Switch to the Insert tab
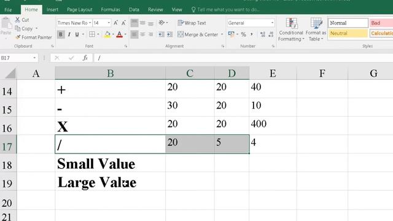This screenshot has height=221, width=393. pos(52,10)
